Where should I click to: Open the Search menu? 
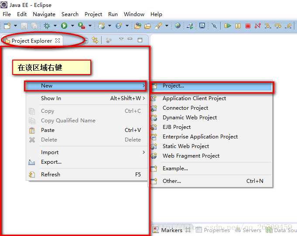tap(70, 14)
